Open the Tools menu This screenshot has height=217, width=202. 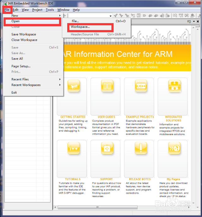pyautogui.click(x=50, y=10)
